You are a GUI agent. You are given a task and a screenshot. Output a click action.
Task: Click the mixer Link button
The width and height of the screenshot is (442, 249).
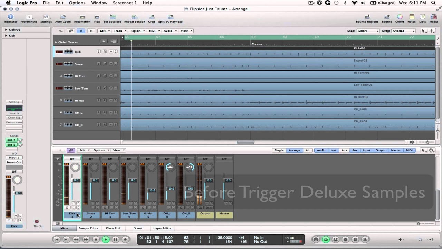(x=71, y=150)
